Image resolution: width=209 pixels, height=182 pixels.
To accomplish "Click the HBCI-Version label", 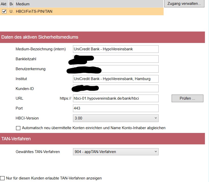I will (x=27, y=118).
